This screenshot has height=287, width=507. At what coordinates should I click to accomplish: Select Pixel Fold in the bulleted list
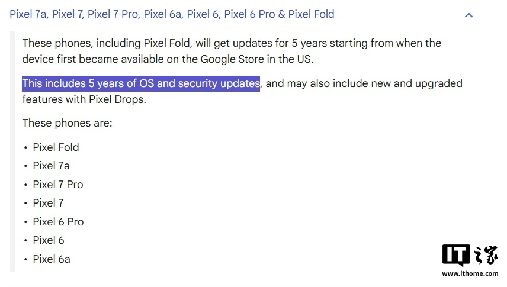pos(56,147)
